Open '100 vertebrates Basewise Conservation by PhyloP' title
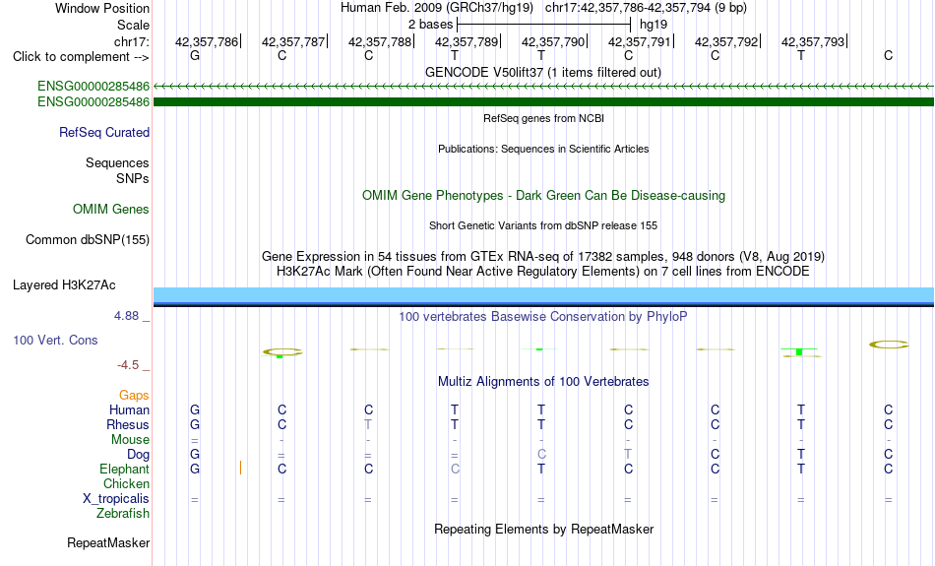This screenshot has height=566, width=935. click(543, 317)
